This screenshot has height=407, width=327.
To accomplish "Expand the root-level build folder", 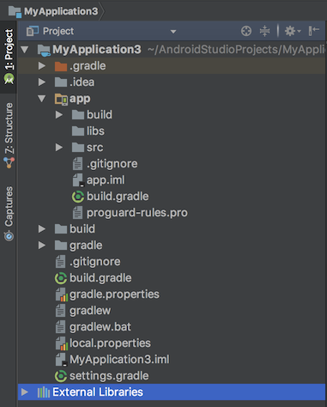I will tap(42, 228).
